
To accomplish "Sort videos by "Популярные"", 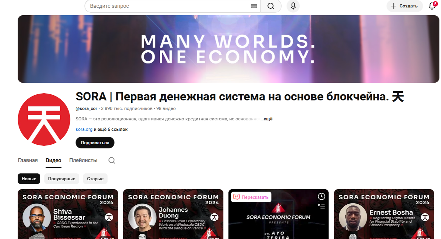I will click(62, 179).
